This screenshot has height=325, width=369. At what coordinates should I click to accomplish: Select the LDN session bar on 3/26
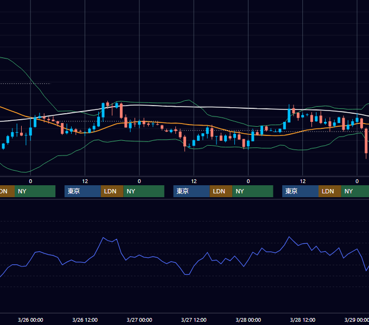click(x=112, y=191)
